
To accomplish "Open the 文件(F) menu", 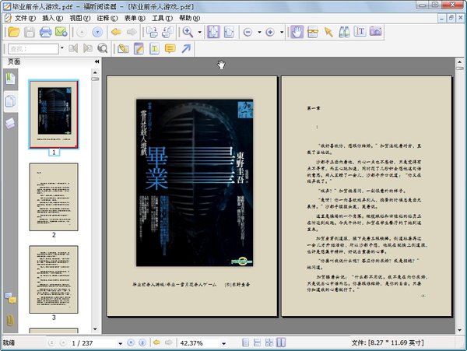I will (x=25, y=17).
